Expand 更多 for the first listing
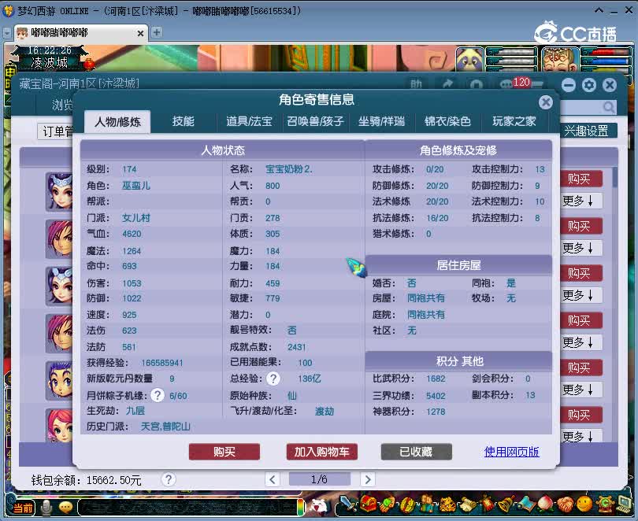Screen dimensions: 638x521 [581, 201]
